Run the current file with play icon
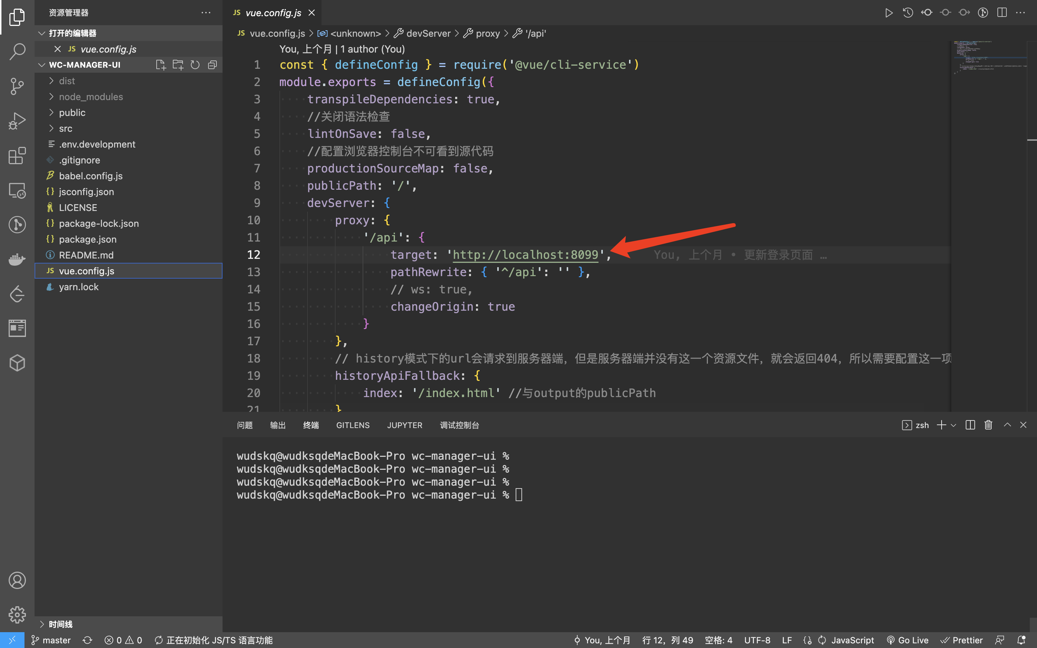 (x=889, y=13)
